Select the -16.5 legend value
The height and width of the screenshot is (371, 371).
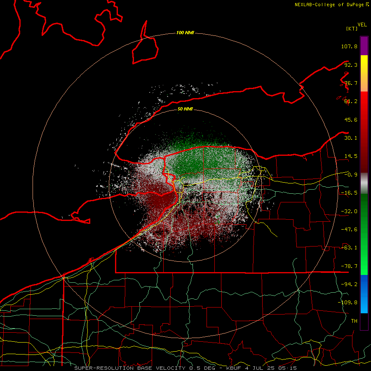[x=349, y=193]
